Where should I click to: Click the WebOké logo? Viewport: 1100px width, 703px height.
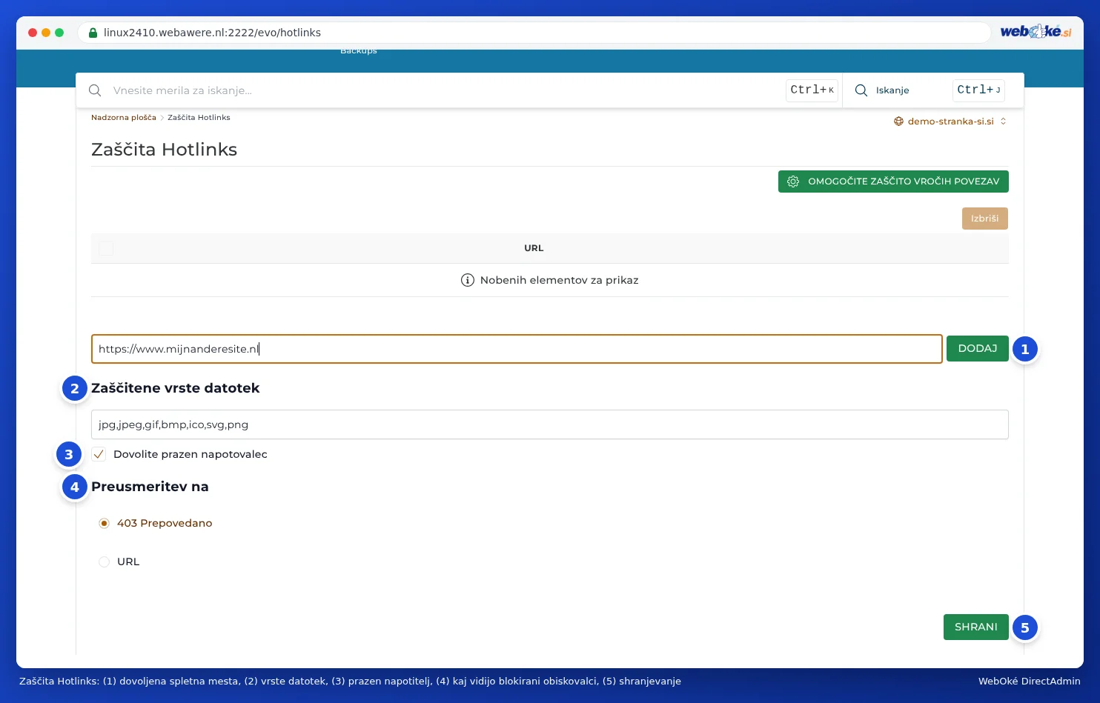(1036, 32)
